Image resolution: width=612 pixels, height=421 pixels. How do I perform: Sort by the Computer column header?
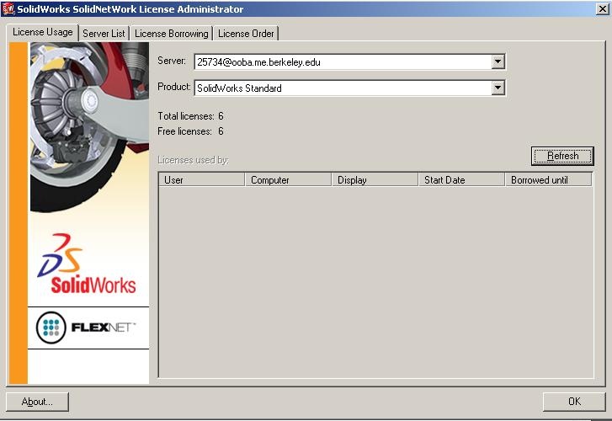tap(288, 179)
